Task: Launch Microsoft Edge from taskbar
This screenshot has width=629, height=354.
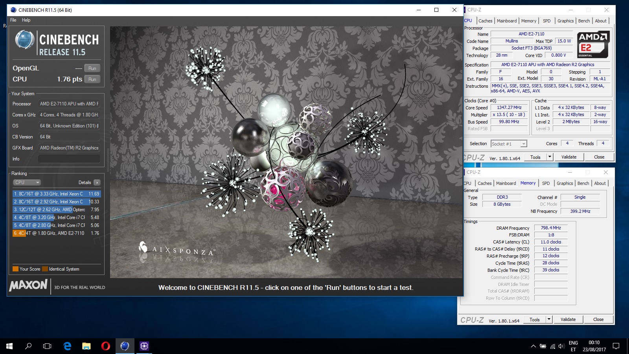Action: click(x=67, y=346)
